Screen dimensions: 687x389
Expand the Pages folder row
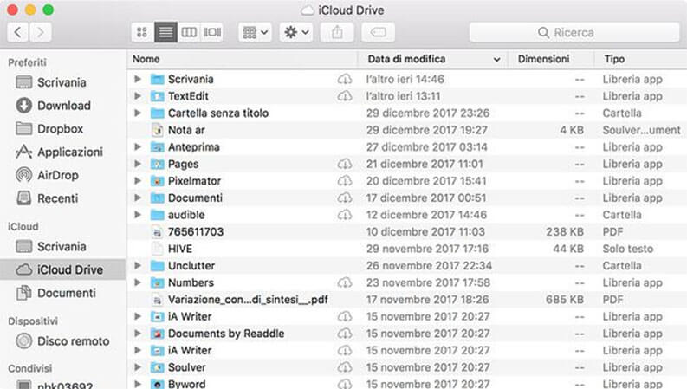click(138, 164)
